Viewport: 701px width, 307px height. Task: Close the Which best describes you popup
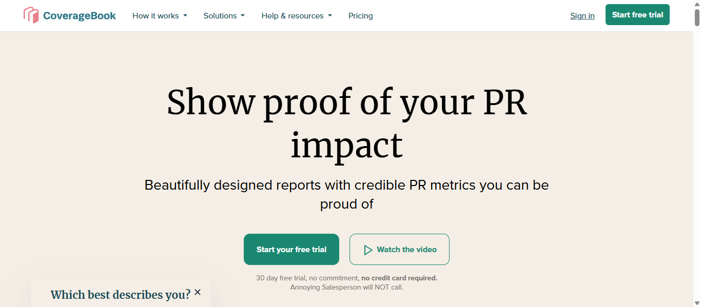coord(198,292)
